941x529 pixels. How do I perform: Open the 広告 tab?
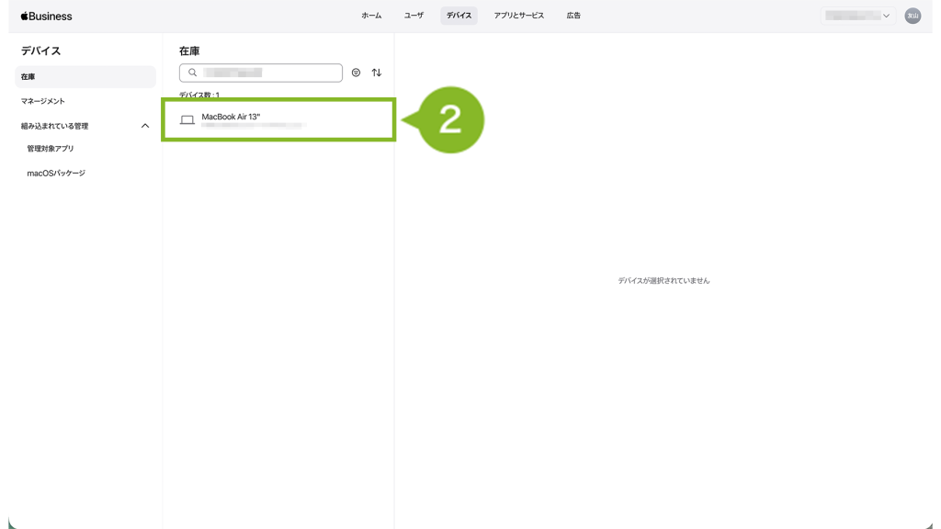pyautogui.click(x=573, y=16)
